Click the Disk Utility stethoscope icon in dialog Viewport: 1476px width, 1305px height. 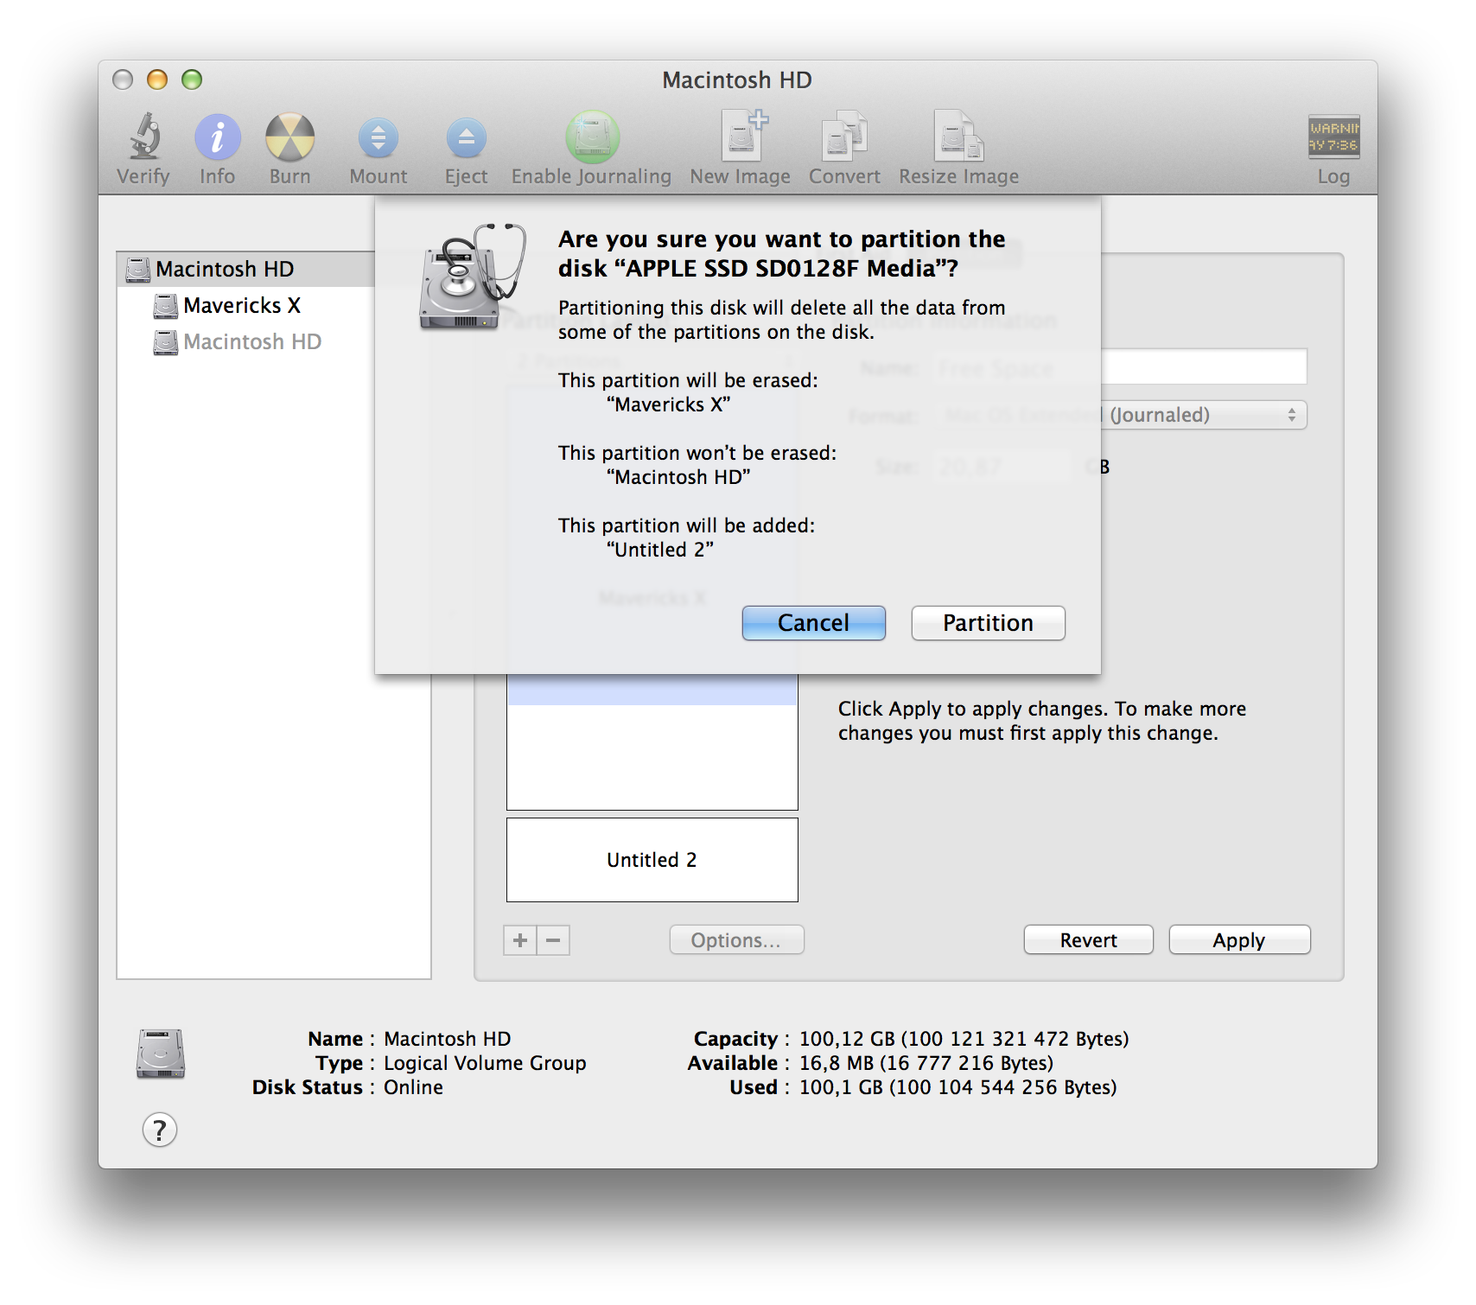(472, 276)
